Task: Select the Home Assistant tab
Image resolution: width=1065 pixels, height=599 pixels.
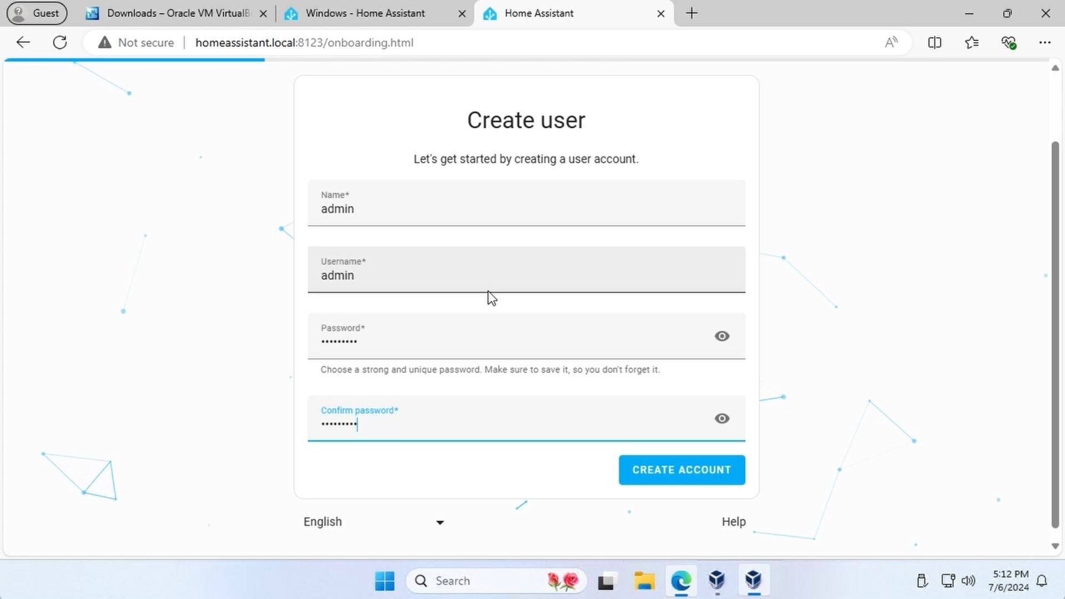Action: tap(539, 12)
